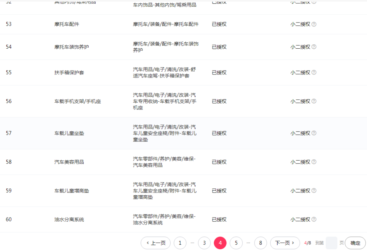Select current page 4 button
Screen dimensions: 367x251
[220, 243]
